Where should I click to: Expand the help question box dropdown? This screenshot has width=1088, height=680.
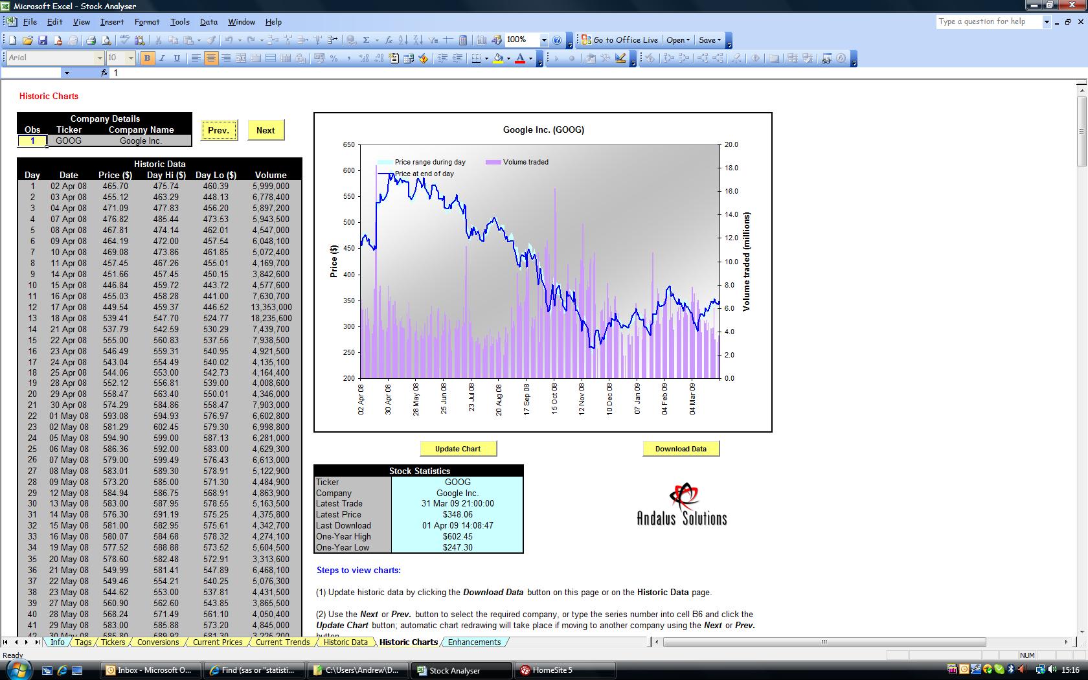(1046, 21)
